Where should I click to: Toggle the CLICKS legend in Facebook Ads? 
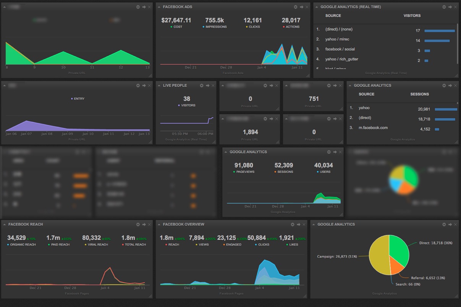[x=253, y=27]
